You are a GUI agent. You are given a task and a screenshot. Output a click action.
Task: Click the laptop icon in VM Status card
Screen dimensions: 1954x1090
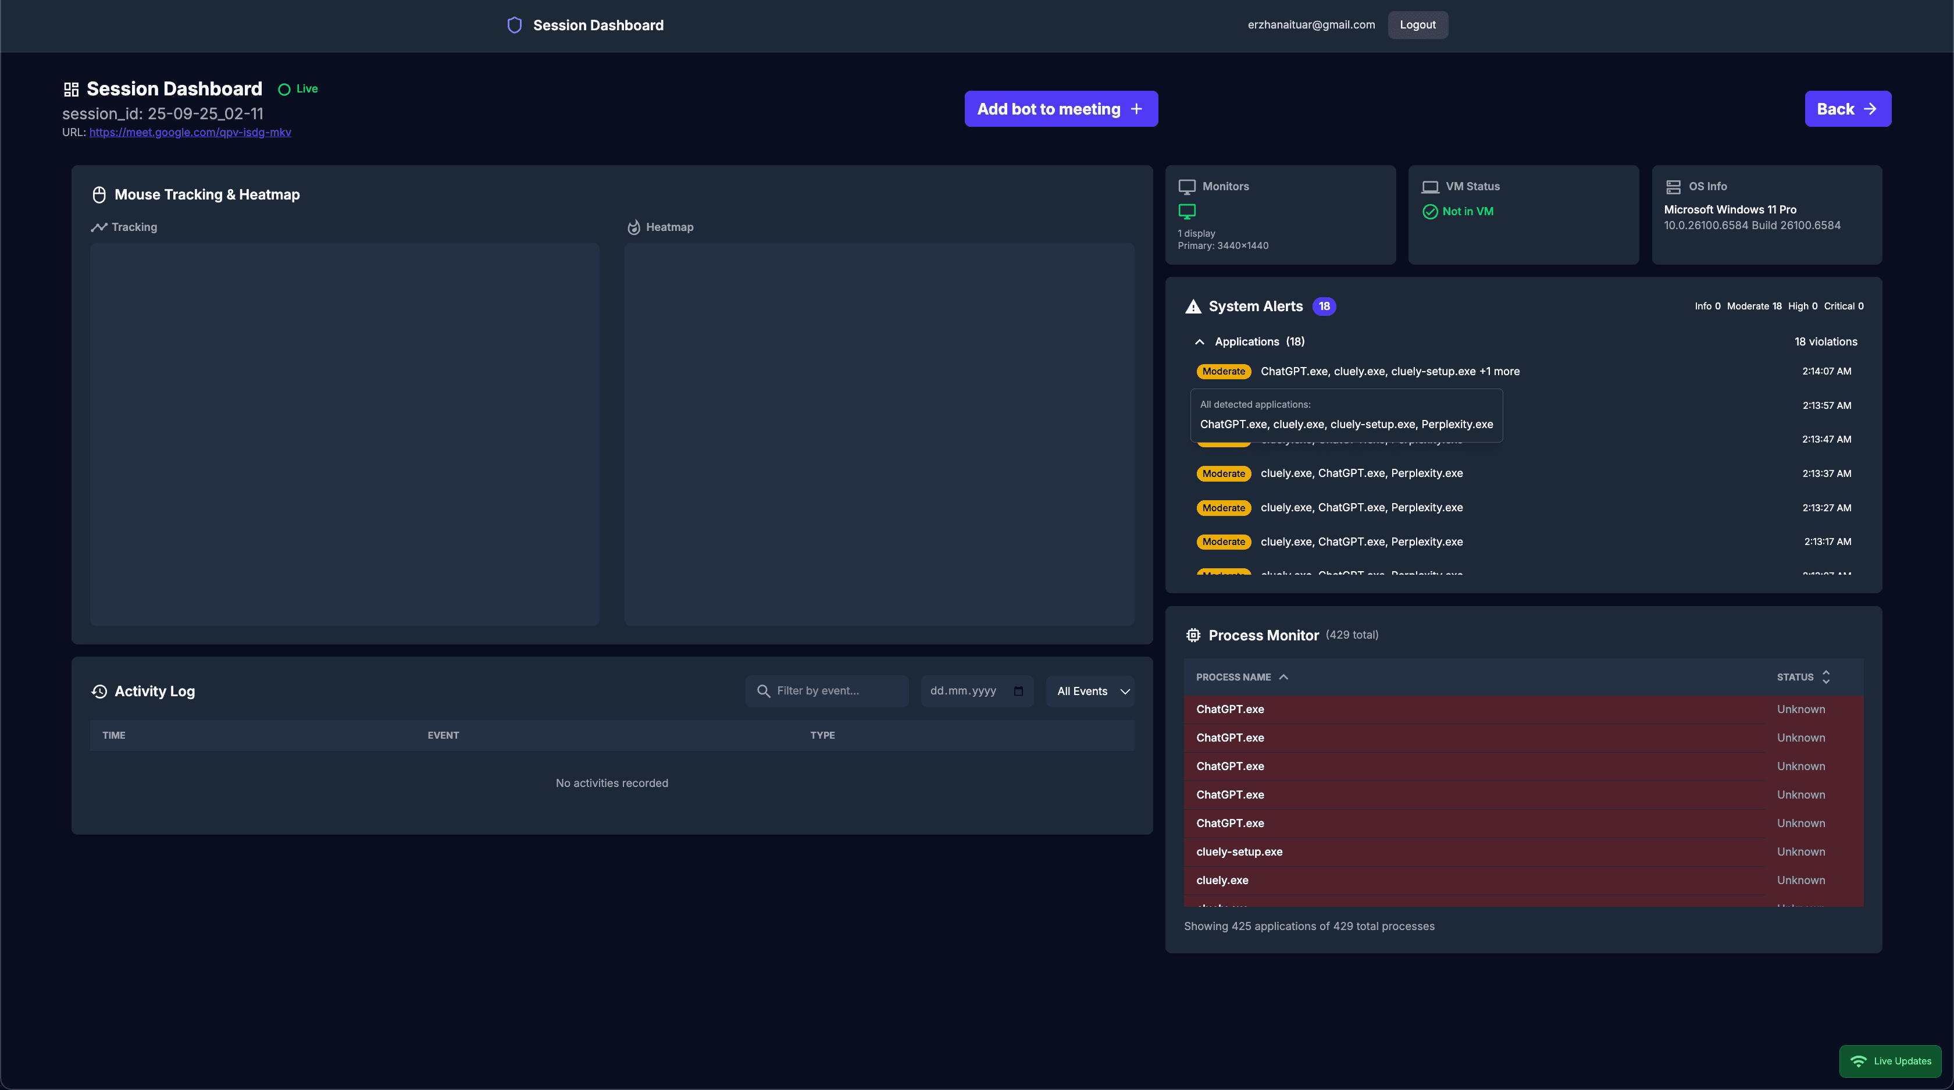pyautogui.click(x=1431, y=186)
